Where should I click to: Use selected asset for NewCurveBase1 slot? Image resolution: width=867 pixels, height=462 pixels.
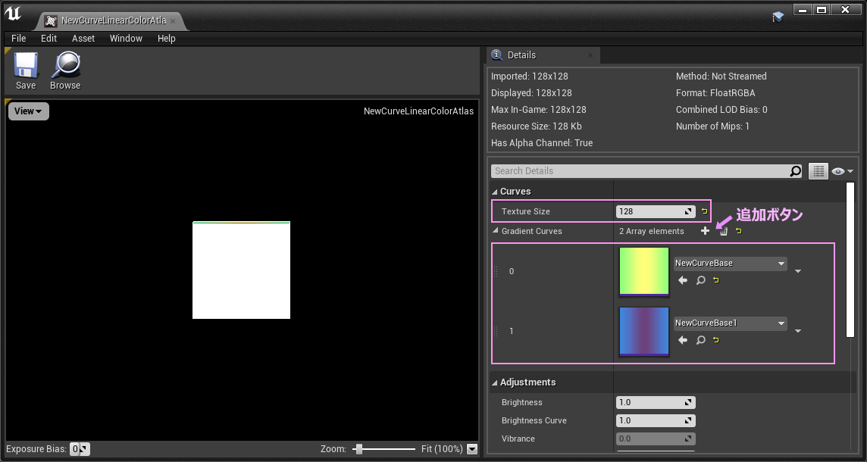point(683,340)
